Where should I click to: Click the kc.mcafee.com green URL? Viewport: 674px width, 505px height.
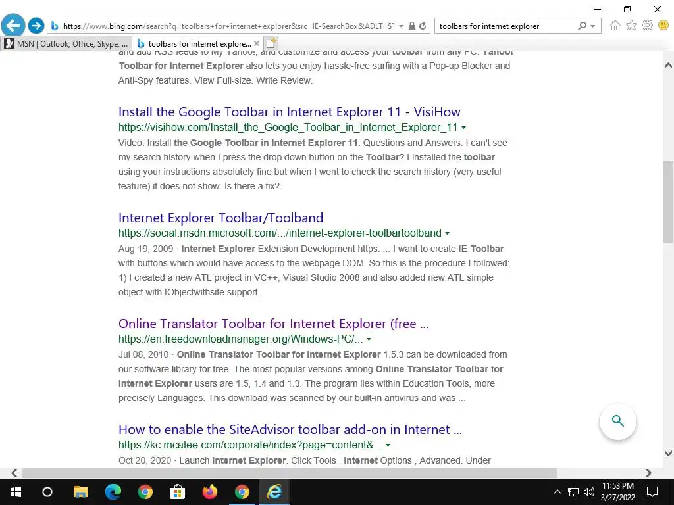250,445
